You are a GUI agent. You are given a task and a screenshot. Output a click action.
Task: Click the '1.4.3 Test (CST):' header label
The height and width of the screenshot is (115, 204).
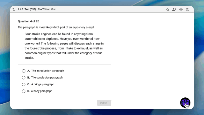pos(27,9)
